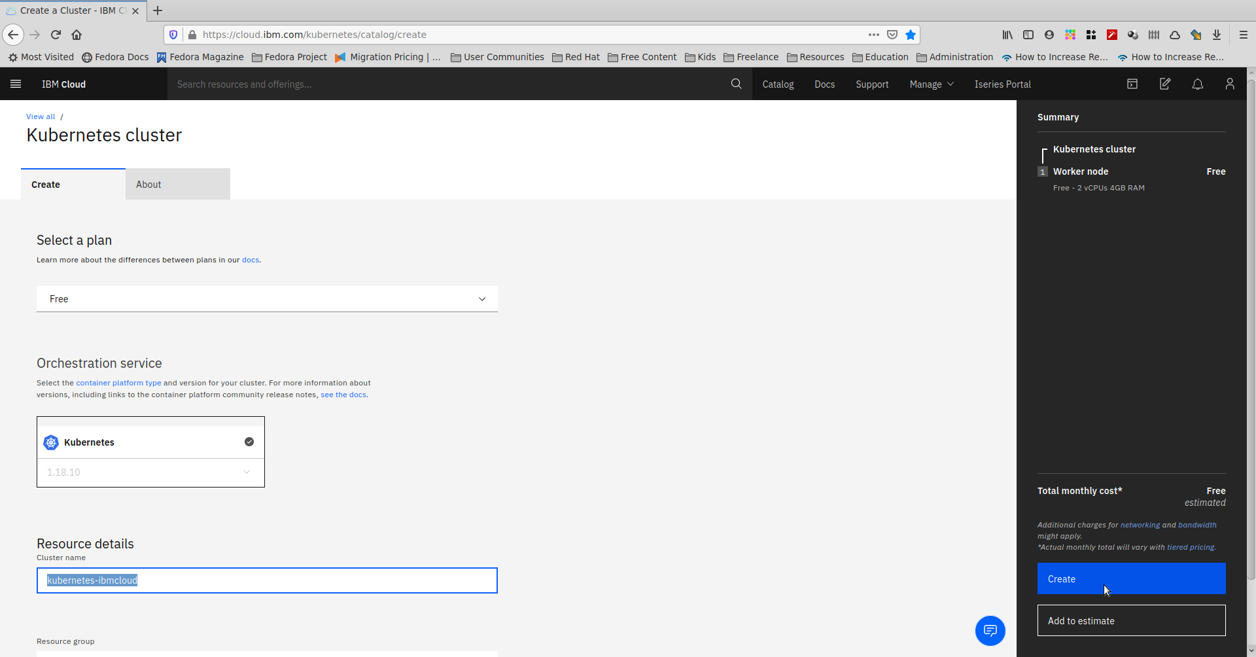Open Administration bookmarks folder

[x=954, y=57]
